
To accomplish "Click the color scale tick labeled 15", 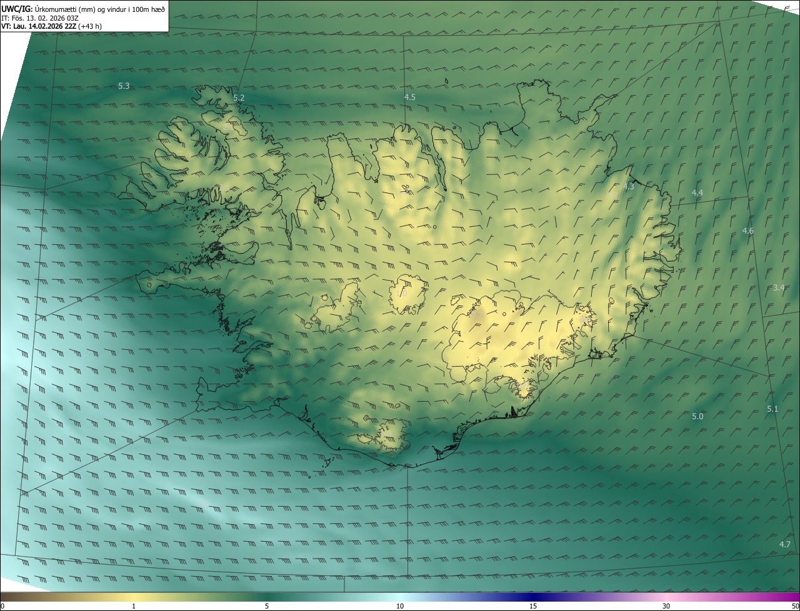I will [x=533, y=606].
